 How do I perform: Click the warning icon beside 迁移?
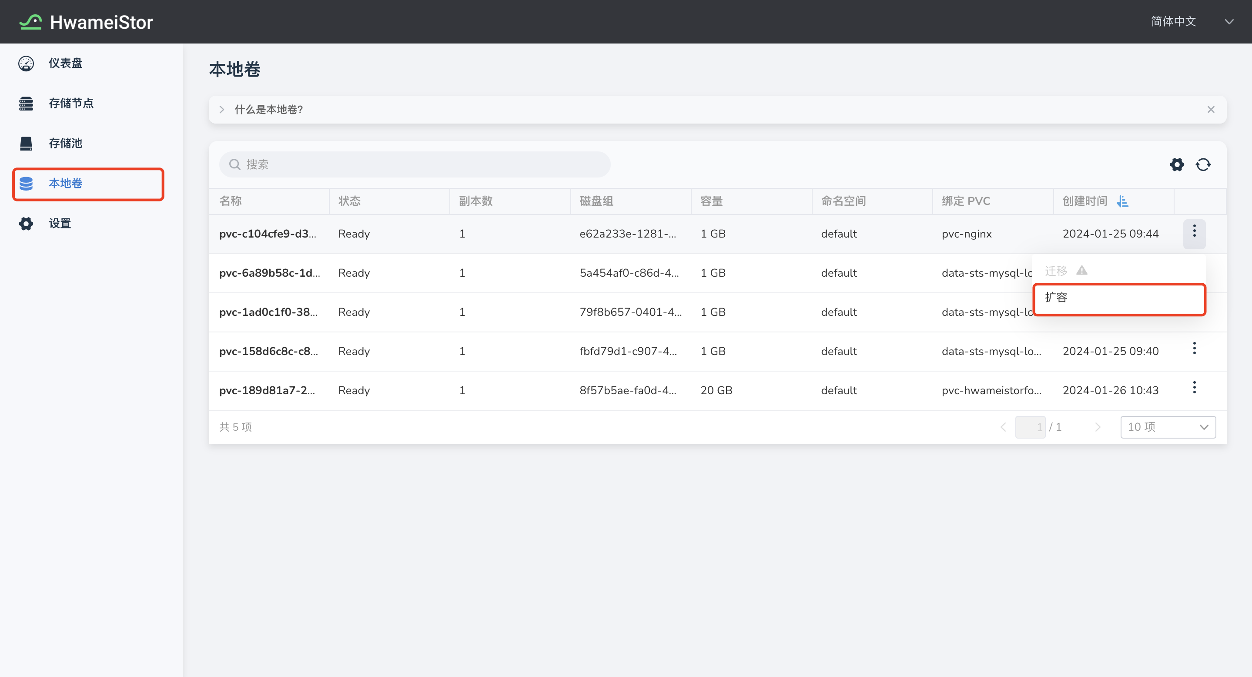[x=1081, y=270]
